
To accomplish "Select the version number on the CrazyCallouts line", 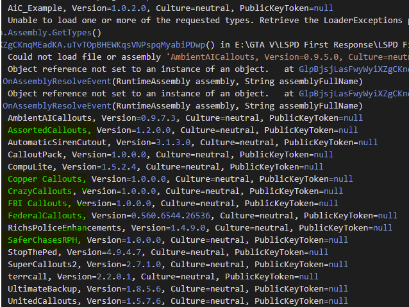I will tap(138, 191).
